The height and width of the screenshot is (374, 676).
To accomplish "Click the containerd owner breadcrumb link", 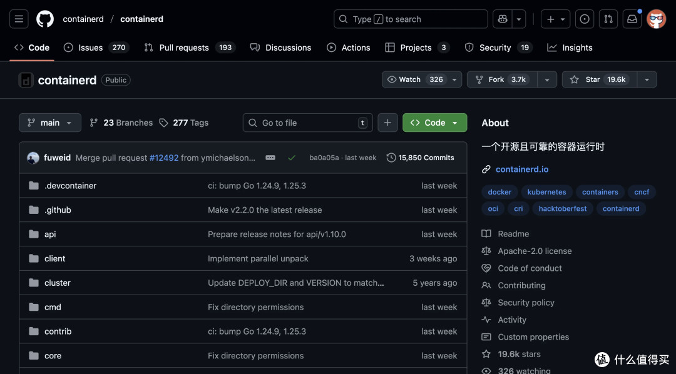I will (x=83, y=19).
